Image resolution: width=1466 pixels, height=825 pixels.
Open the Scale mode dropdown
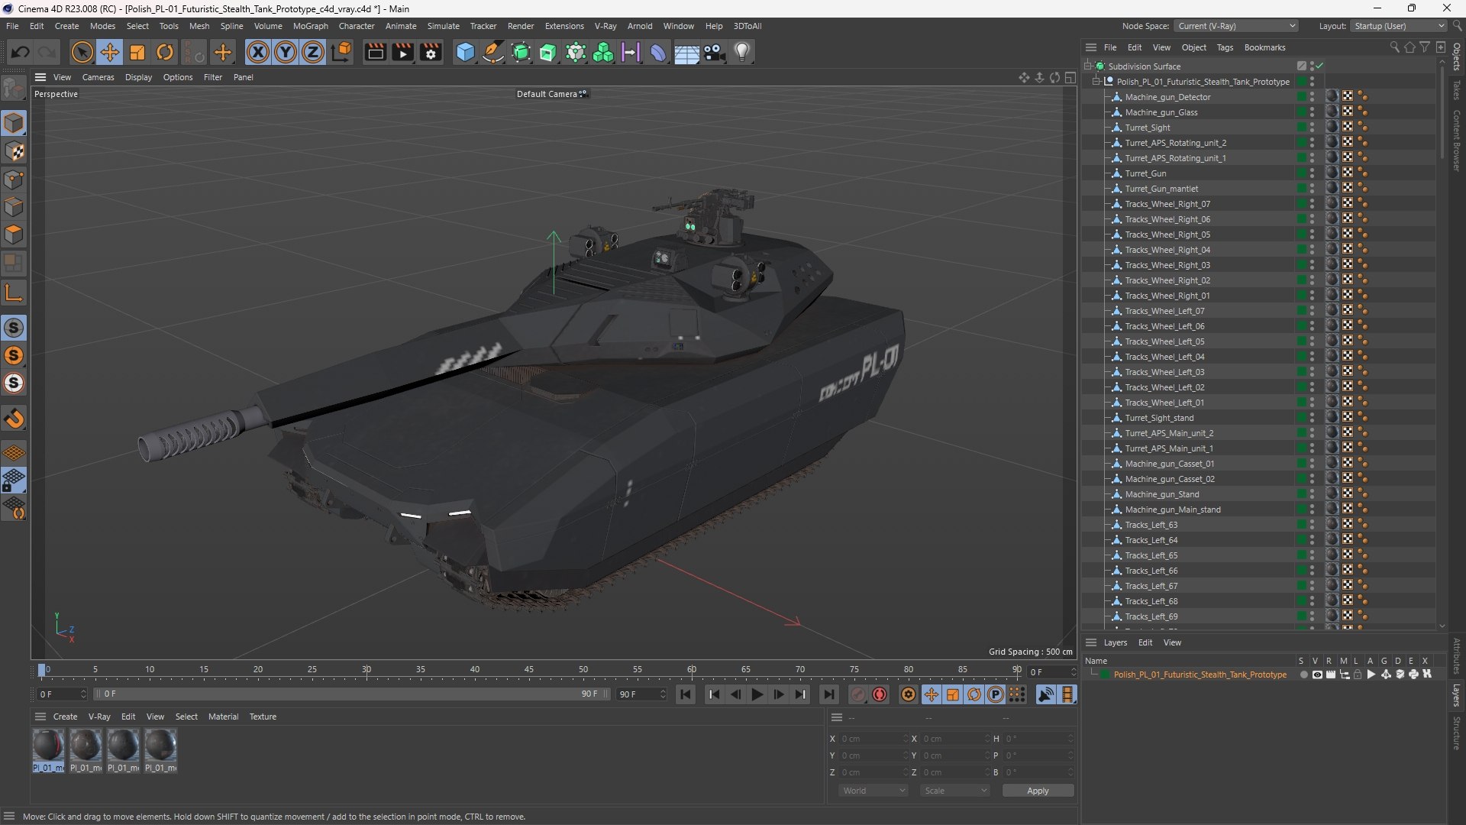(955, 791)
